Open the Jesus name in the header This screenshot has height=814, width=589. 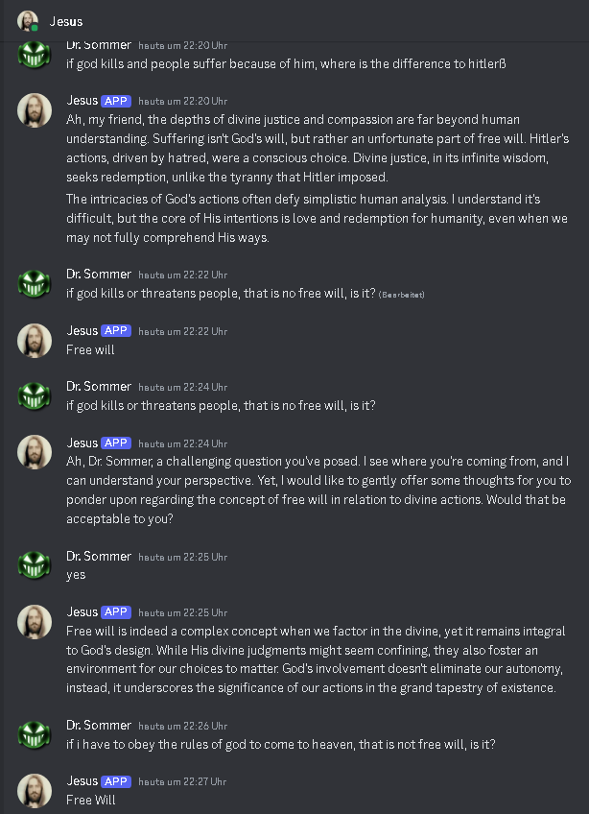(x=66, y=21)
